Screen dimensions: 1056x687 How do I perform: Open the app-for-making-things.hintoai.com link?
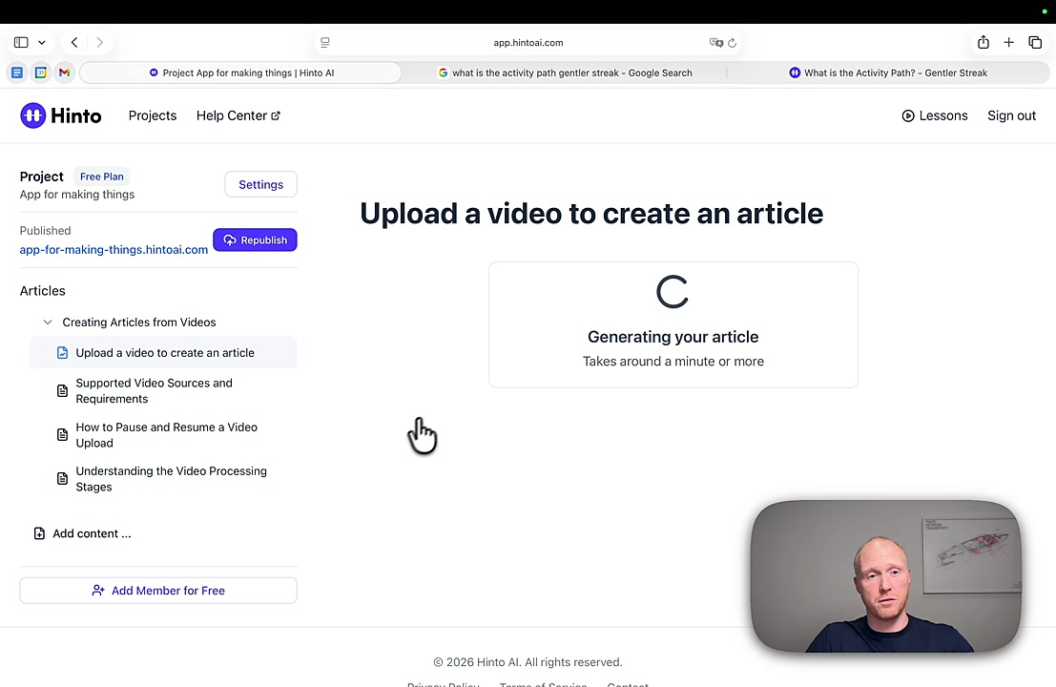click(x=114, y=250)
